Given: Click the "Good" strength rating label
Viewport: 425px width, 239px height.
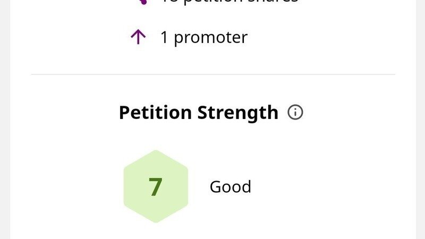Looking at the screenshot, I should point(230,187).
